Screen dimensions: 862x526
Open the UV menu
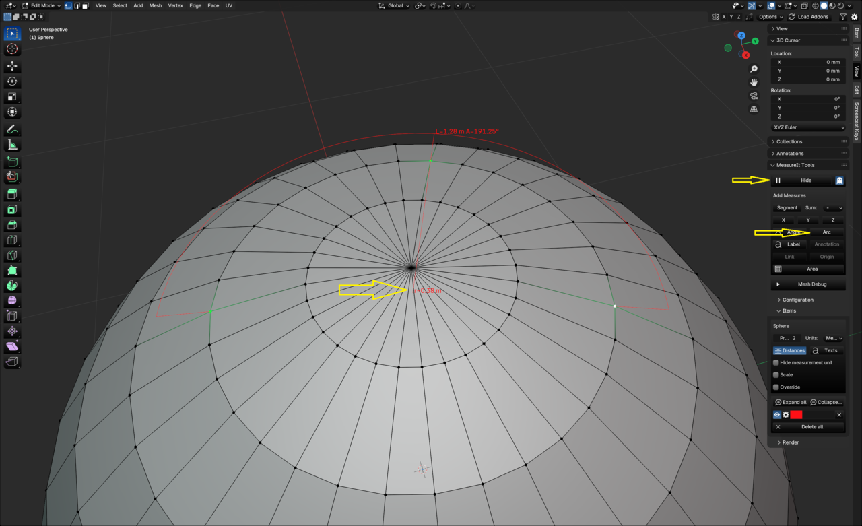pyautogui.click(x=229, y=5)
